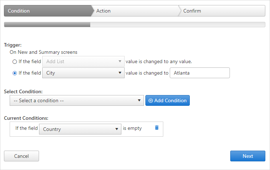
Task: Open the City field dropdown
Action: pyautogui.click(x=83, y=73)
